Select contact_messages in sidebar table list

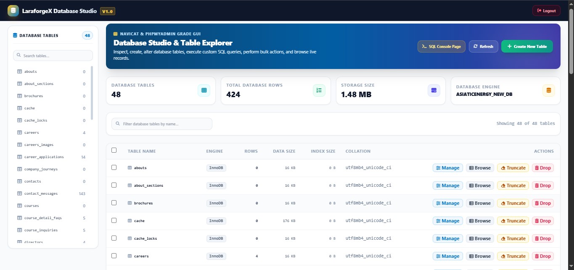click(x=51, y=193)
